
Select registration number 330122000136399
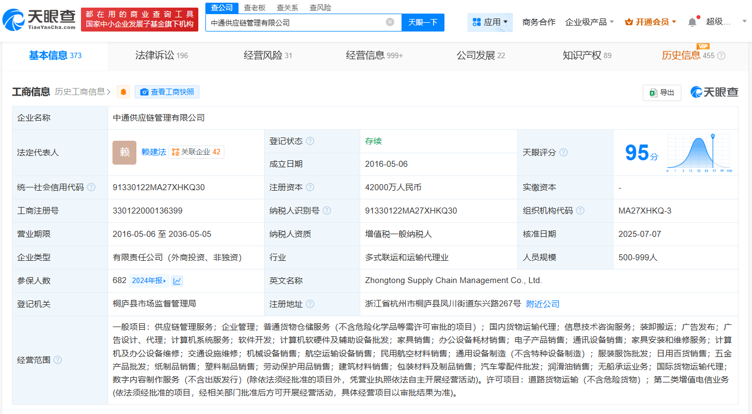147,211
